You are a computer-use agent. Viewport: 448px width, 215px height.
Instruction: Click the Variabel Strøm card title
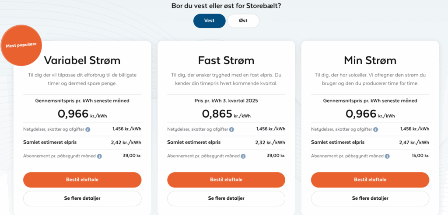(x=82, y=60)
